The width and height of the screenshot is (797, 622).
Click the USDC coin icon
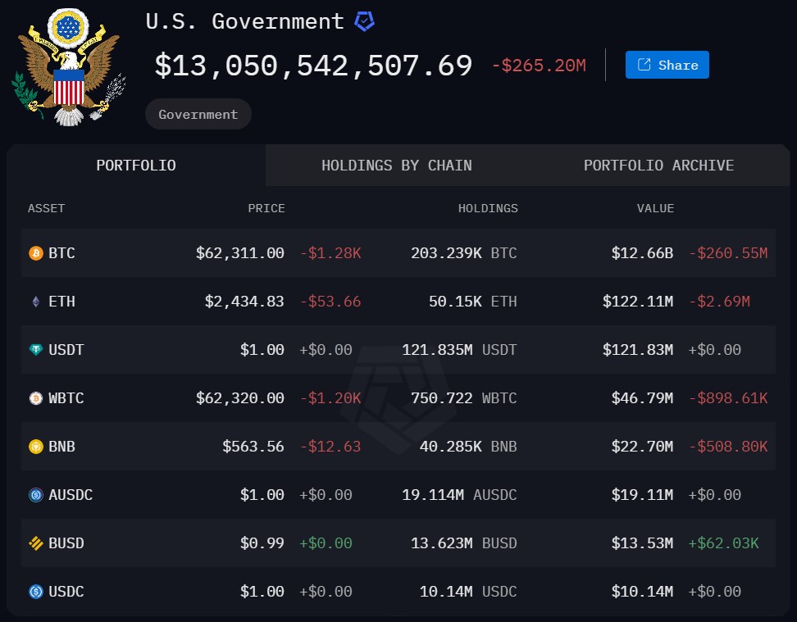click(35, 592)
